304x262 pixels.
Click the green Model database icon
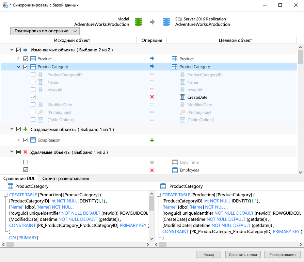[138, 22]
